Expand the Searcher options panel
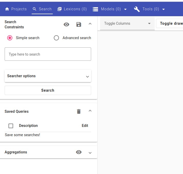The width and height of the screenshot is (183, 174). pos(87,76)
